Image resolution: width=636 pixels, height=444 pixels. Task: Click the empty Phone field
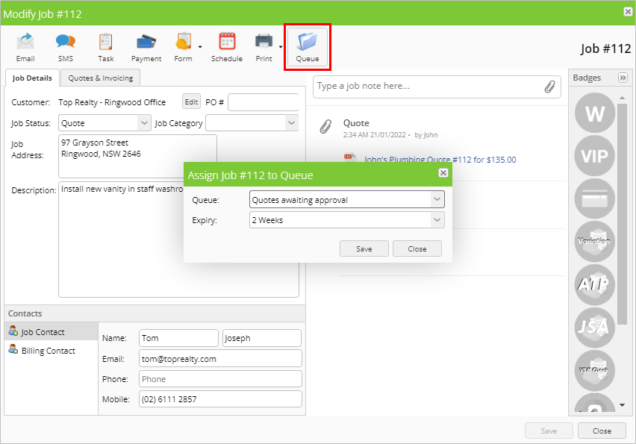point(220,379)
